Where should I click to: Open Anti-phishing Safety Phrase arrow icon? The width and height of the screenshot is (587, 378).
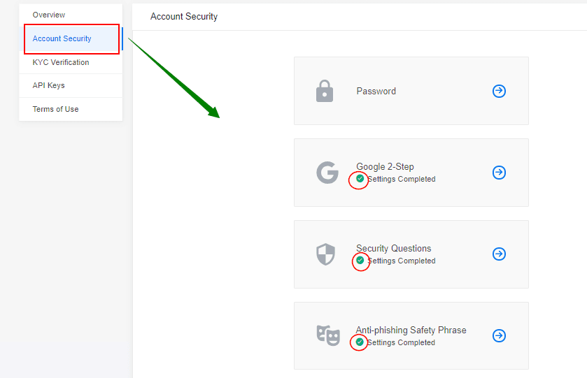(x=499, y=335)
